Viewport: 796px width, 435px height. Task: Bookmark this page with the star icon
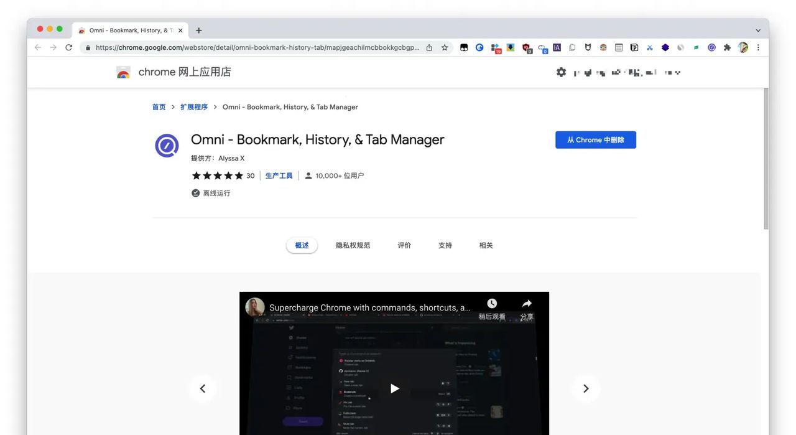click(445, 47)
